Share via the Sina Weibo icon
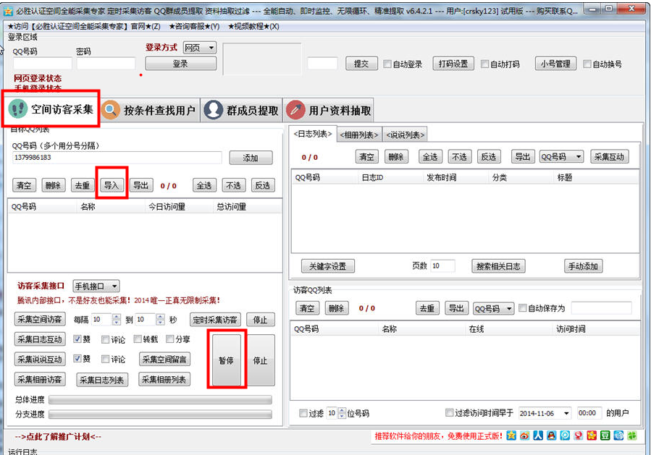Screen dimensions: 651x455 point(525,435)
